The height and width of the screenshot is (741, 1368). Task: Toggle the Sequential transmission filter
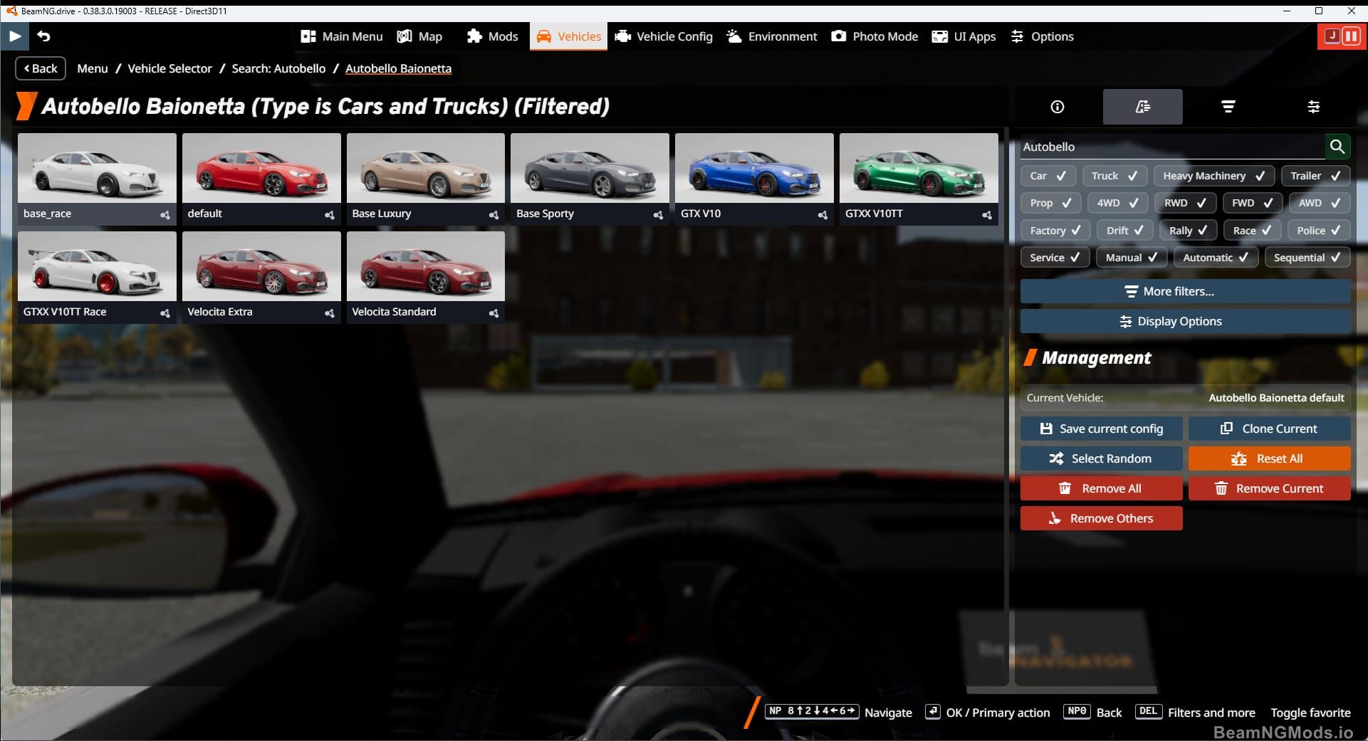[x=1307, y=257]
